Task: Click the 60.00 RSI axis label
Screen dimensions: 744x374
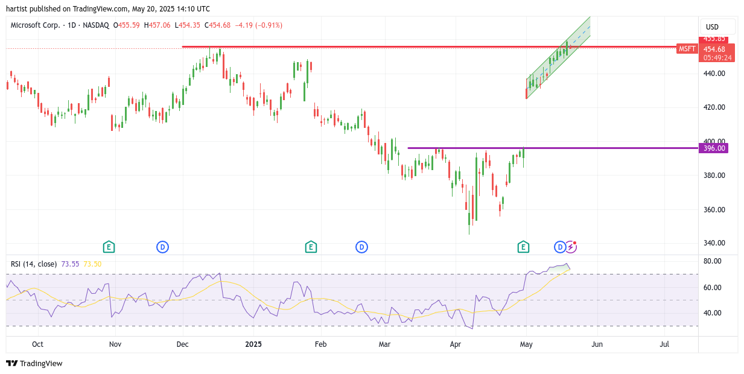Action: pyautogui.click(x=713, y=287)
